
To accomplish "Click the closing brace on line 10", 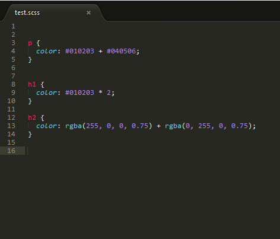I will [30, 101].
